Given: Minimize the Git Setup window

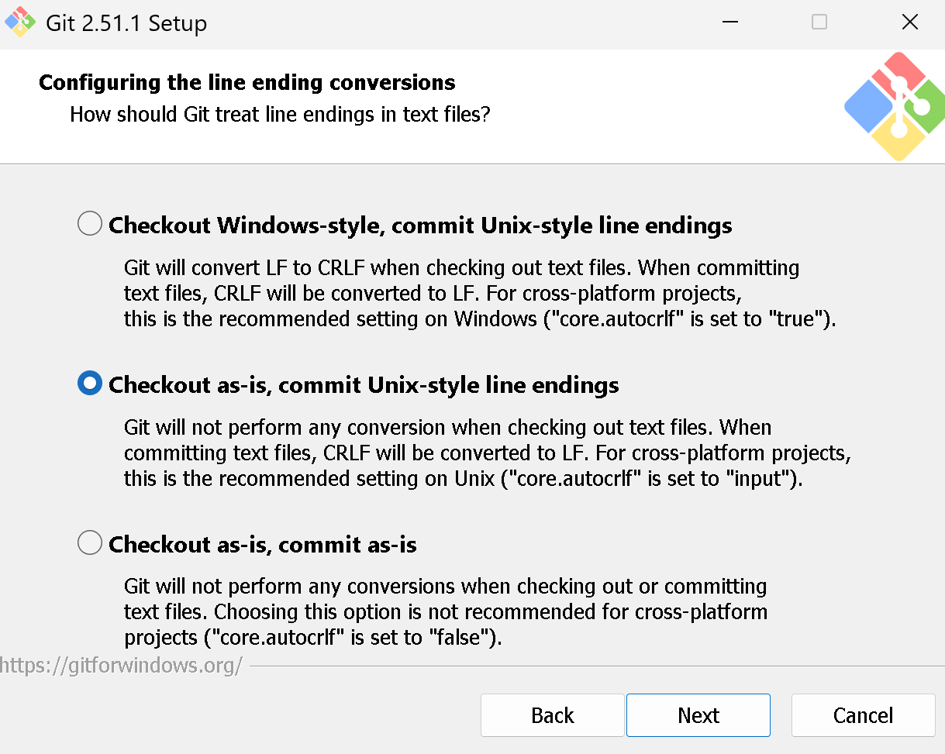Looking at the screenshot, I should pyautogui.click(x=729, y=22).
